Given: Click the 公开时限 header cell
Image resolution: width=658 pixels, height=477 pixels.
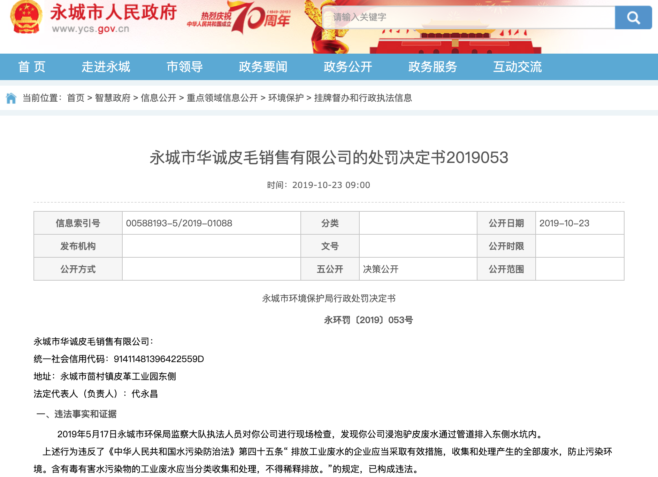Looking at the screenshot, I should pos(506,246).
